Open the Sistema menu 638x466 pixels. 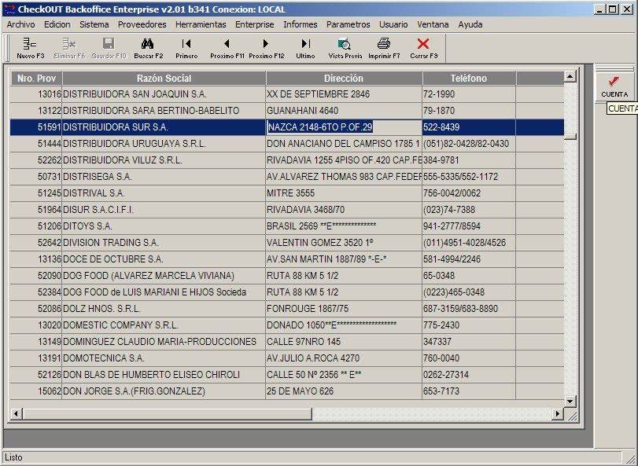coord(94,24)
